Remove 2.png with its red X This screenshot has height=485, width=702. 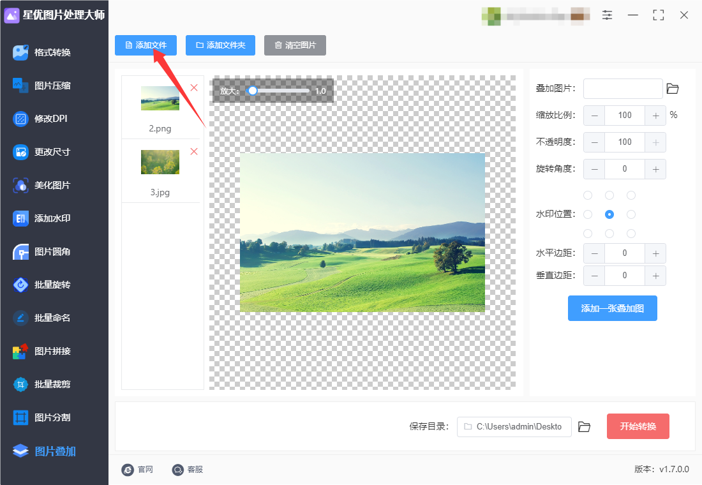pos(194,88)
